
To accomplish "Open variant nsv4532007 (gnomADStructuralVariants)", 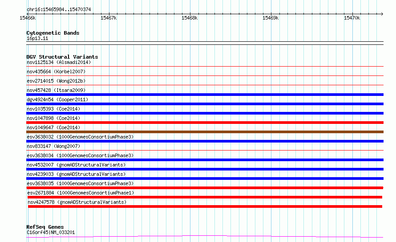I will click(x=76, y=165).
